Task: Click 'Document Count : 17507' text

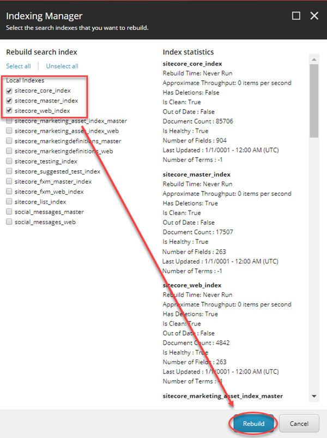Action: pos(198,232)
